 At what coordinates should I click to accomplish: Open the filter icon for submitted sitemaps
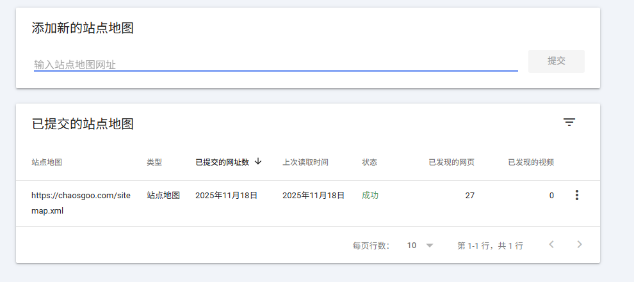click(x=569, y=122)
